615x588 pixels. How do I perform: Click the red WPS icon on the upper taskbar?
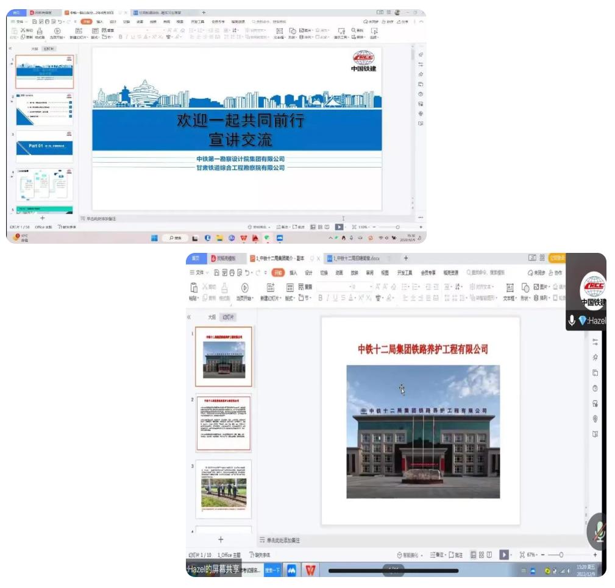coord(244,238)
